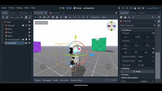Open the Project menu
The image size is (162, 91).
[x=12, y=8]
